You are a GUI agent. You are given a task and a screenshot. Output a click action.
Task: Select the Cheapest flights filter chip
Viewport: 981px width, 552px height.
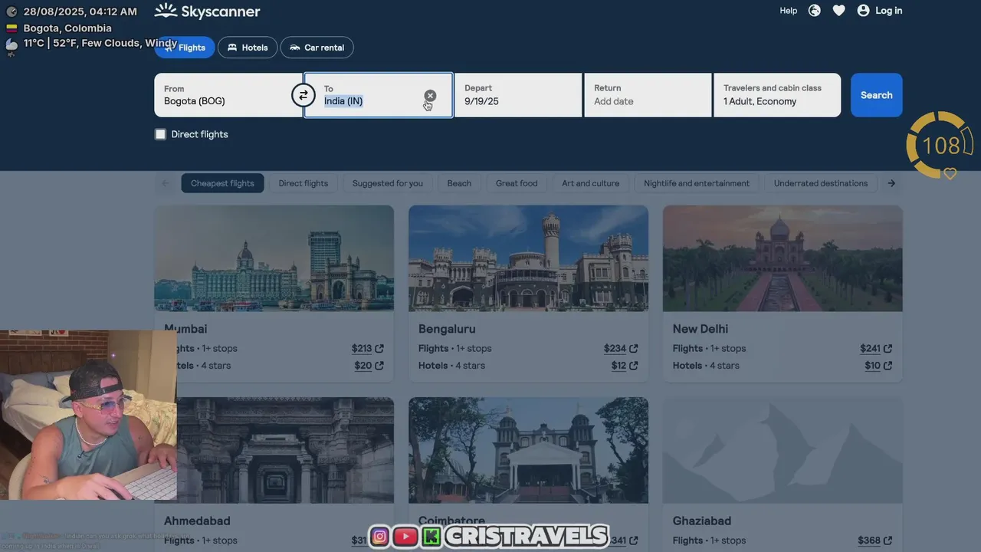[222, 183]
